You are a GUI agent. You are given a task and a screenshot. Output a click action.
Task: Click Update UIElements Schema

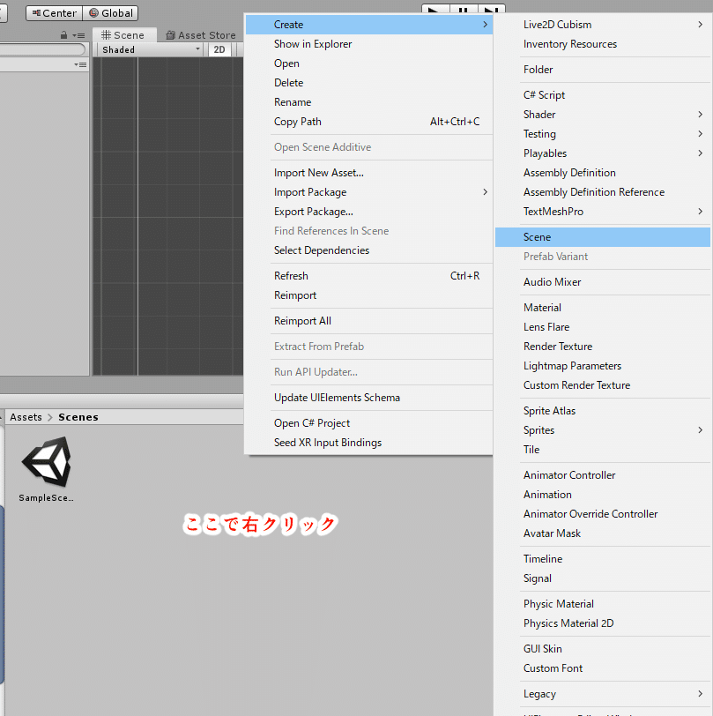(368, 398)
